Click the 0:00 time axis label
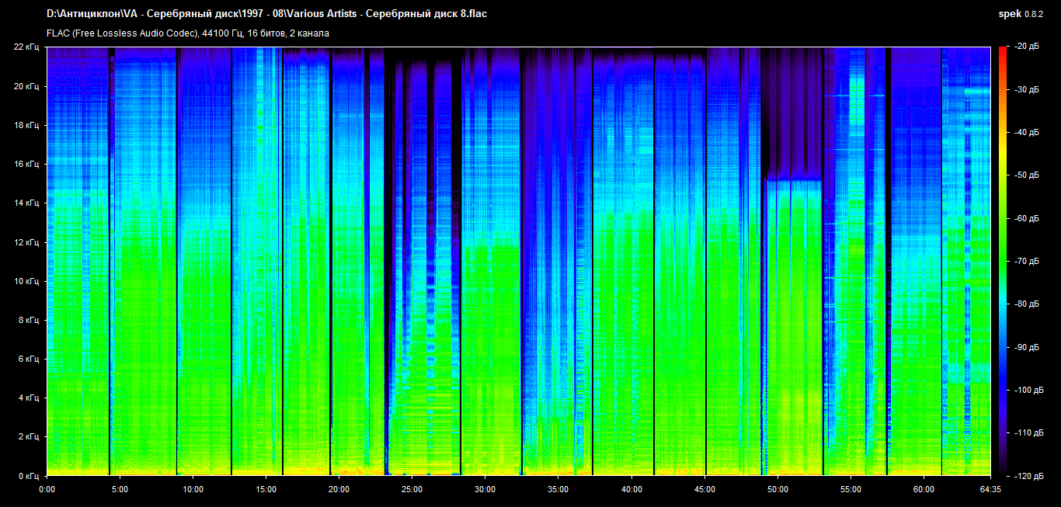Image resolution: width=1061 pixels, height=507 pixels. tap(47, 489)
